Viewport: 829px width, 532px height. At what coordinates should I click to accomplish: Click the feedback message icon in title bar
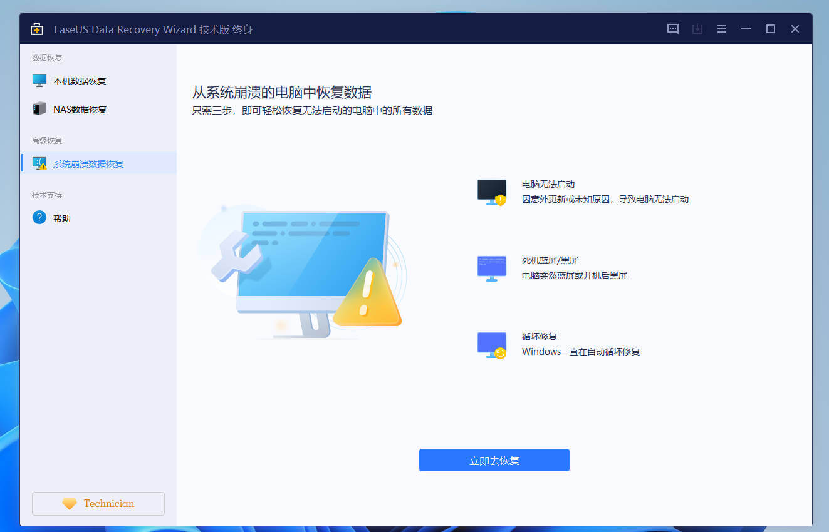pyautogui.click(x=672, y=28)
